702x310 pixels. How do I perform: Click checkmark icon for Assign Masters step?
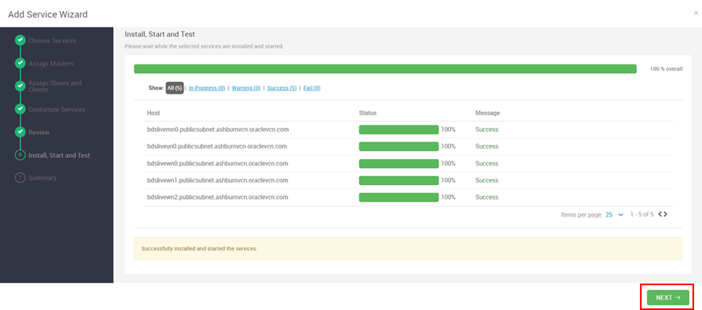coord(20,63)
